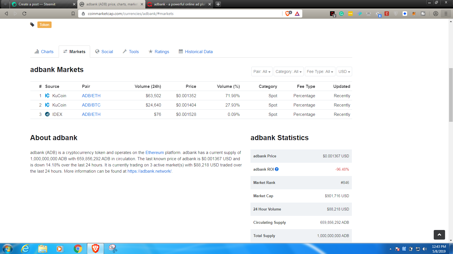Image resolution: width=453 pixels, height=254 pixels.
Task: Open the black and red extension with badge 2
Action: click(x=333, y=14)
